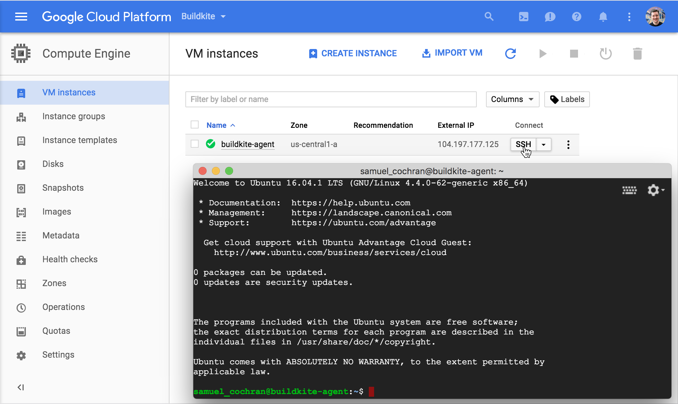Click the search magnifier icon

click(x=489, y=17)
